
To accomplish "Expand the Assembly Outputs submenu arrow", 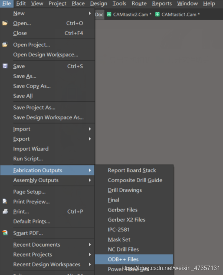I will [x=90, y=180].
